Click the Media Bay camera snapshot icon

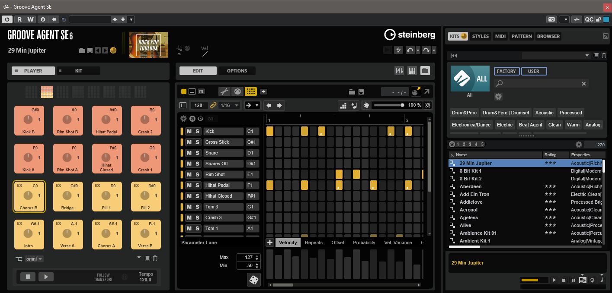coord(551,19)
